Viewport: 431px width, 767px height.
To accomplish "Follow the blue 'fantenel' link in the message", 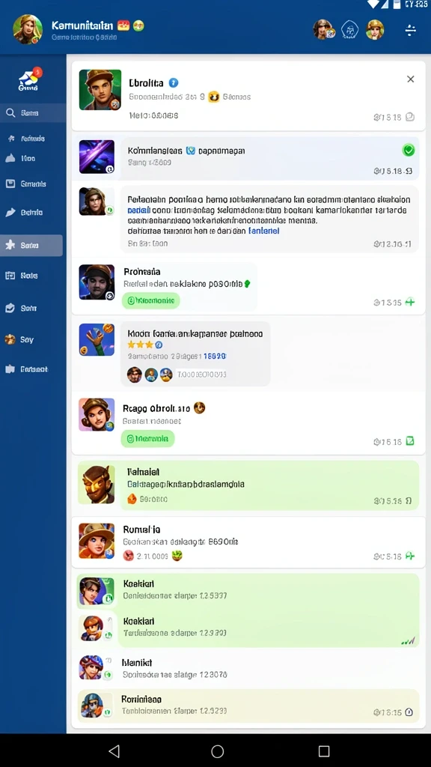I will tap(263, 231).
